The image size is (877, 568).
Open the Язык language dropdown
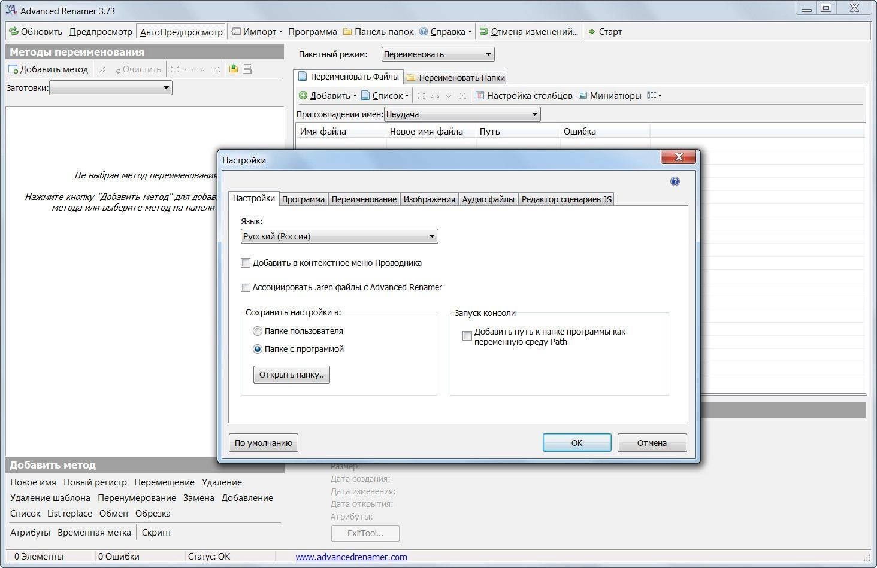(340, 236)
